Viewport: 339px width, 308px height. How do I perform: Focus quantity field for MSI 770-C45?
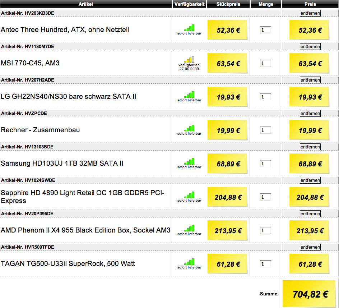[265, 63]
